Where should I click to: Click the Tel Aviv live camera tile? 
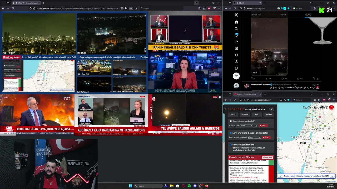[x=39, y=34]
